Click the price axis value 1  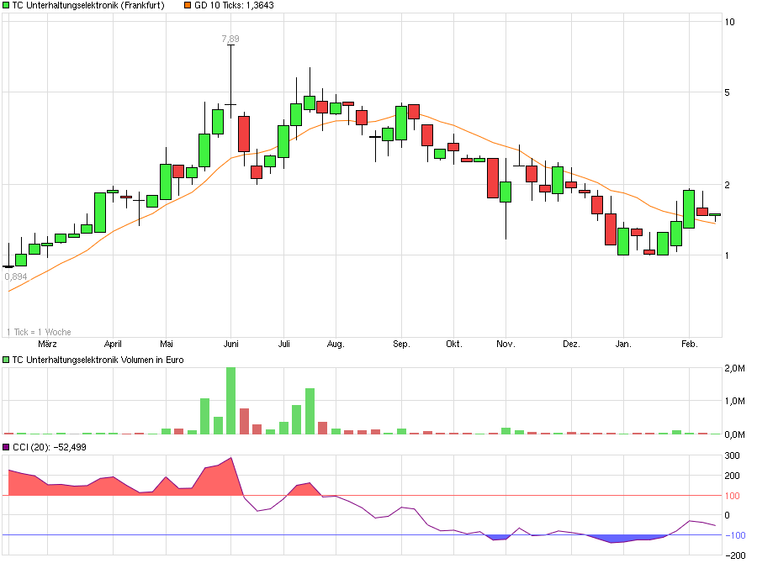[x=727, y=255]
